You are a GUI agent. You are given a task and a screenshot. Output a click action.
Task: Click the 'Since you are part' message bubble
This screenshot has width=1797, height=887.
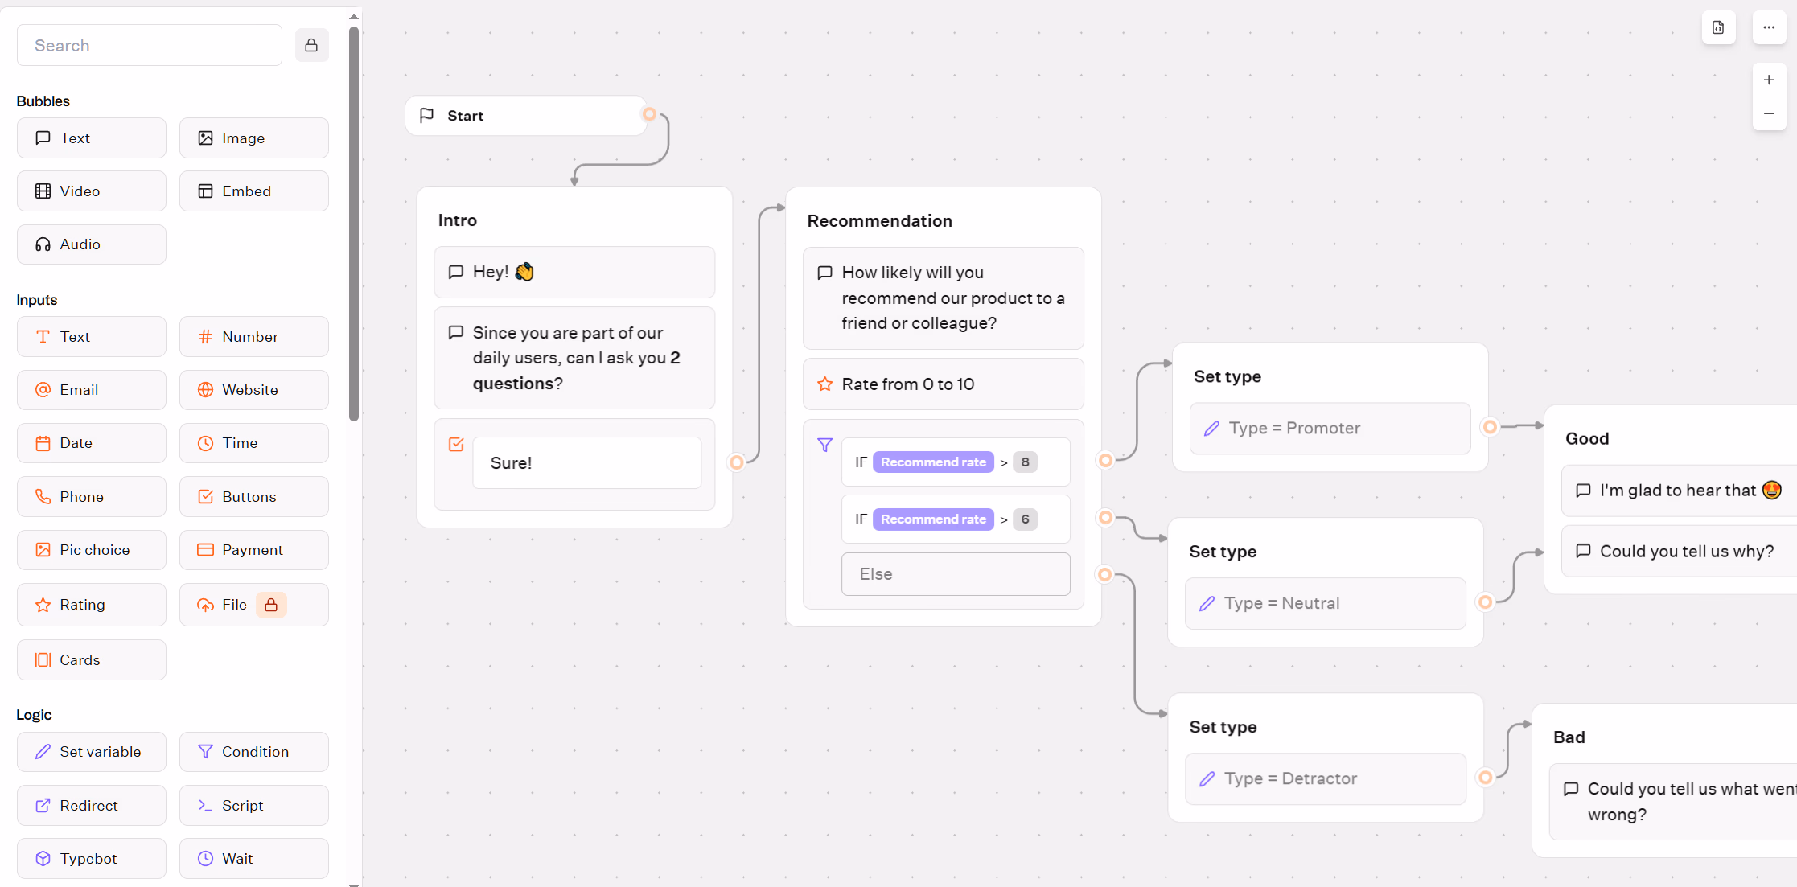point(574,358)
